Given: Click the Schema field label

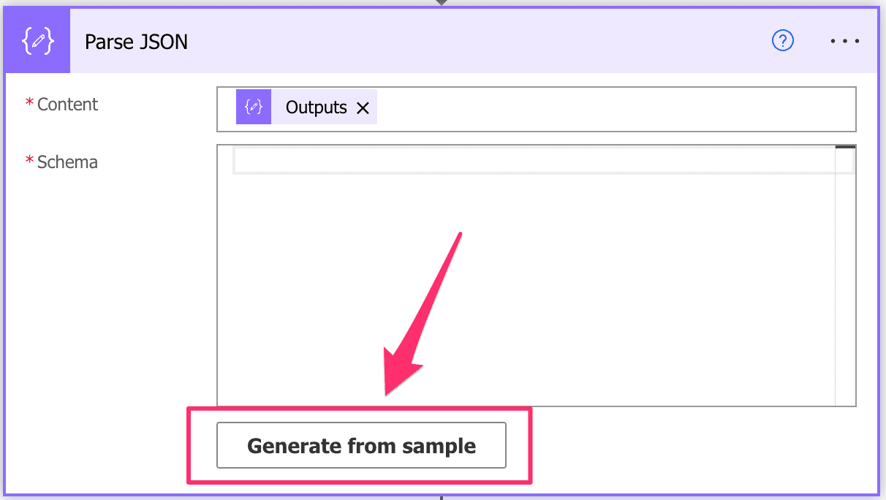Looking at the screenshot, I should 67,162.
